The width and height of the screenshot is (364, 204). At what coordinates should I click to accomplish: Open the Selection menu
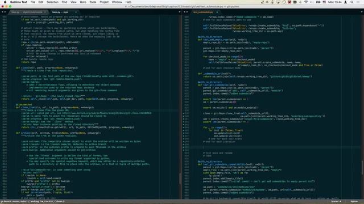(x=52, y=2)
